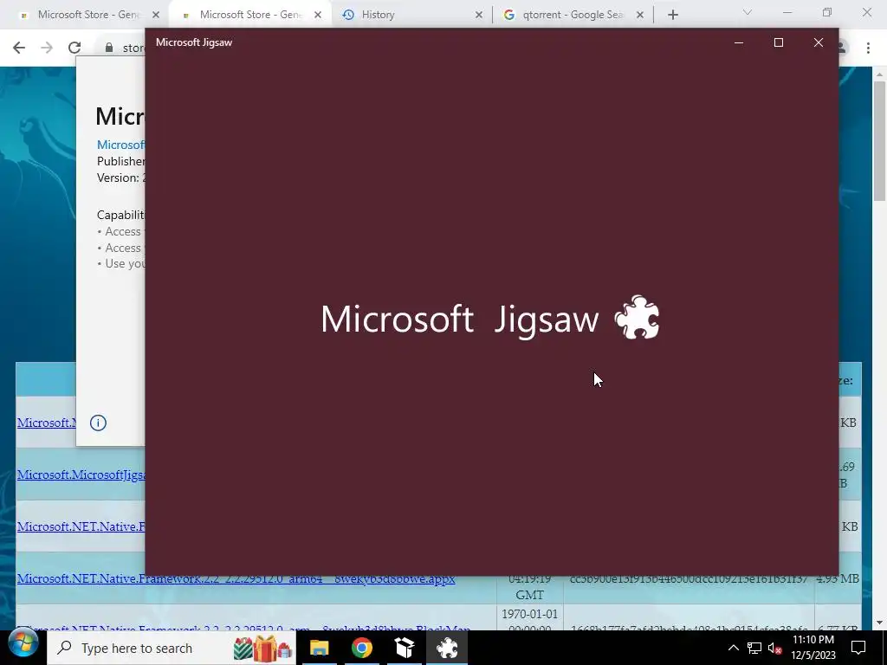Click the gift search highlight icon
Screen dimensions: 887x665
pyautogui.click(x=262, y=648)
